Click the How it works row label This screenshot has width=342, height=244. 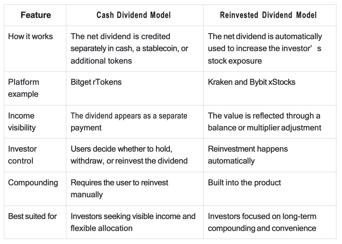pos(30,36)
